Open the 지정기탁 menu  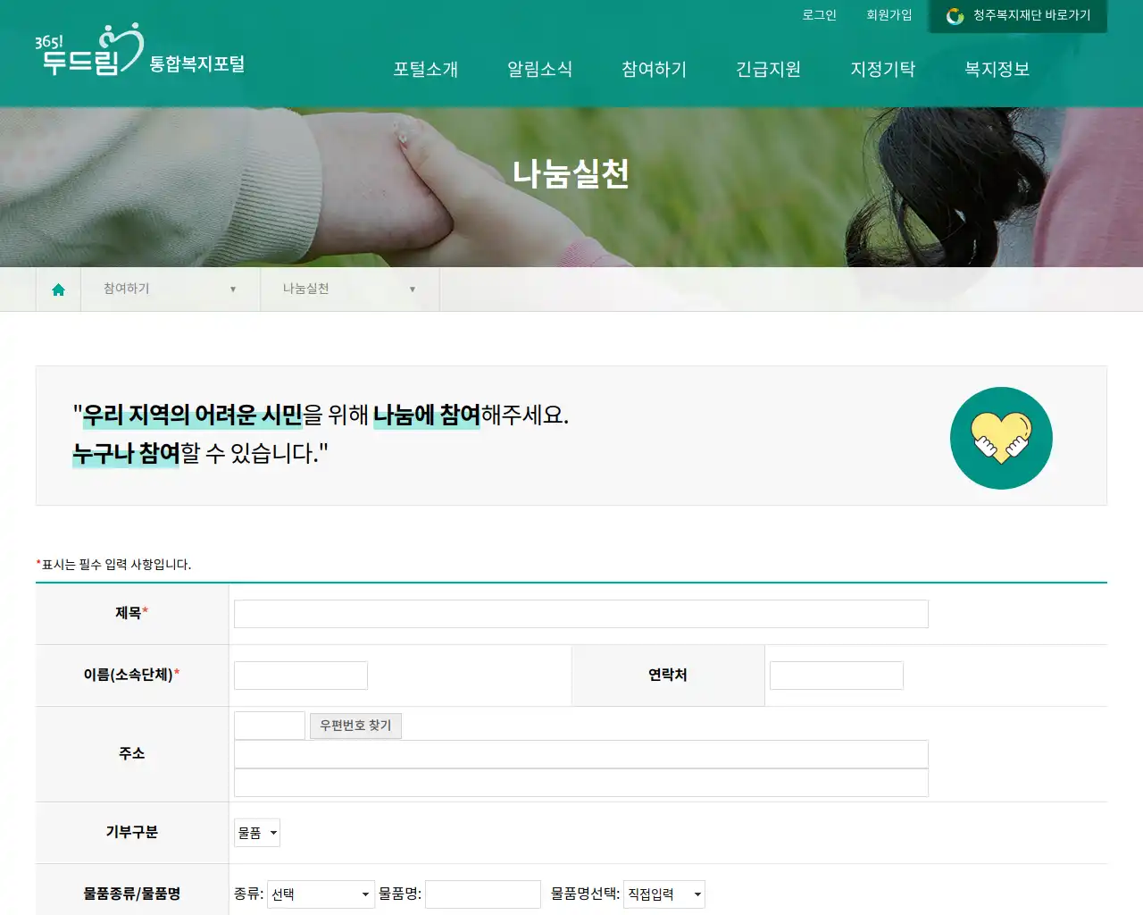pyautogui.click(x=883, y=70)
